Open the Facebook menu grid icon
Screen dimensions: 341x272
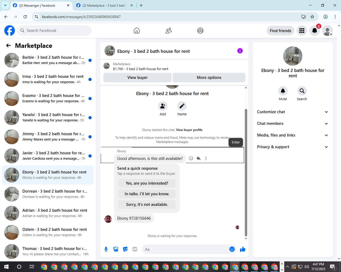pos(302,31)
